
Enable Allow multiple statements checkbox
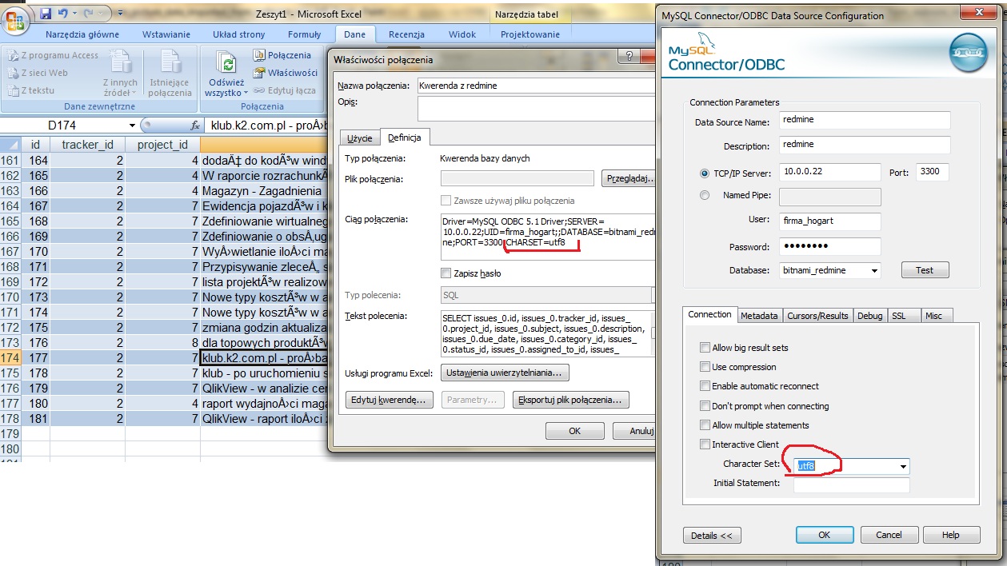tap(705, 425)
